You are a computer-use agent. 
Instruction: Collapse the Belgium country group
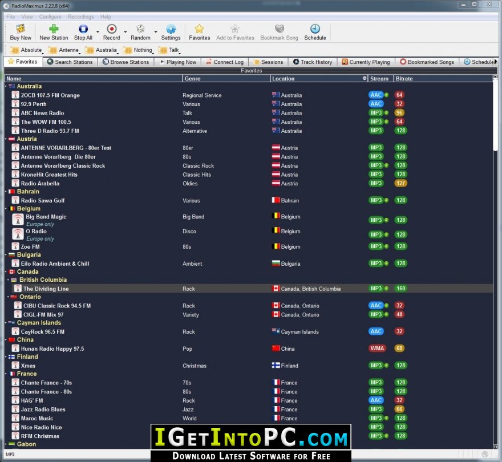point(6,208)
